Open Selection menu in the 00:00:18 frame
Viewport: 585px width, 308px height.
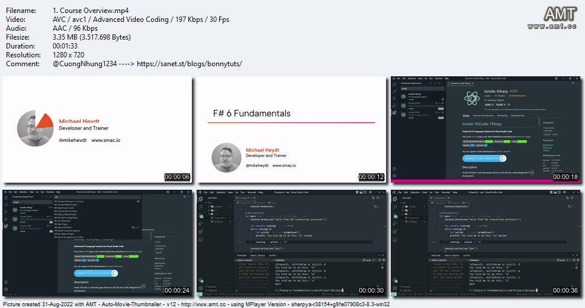point(412,79)
